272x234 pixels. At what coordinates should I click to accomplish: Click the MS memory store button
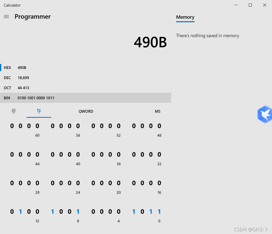point(157,111)
